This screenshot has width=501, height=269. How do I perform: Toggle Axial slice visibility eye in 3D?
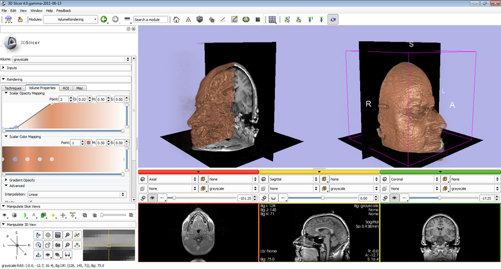click(152, 198)
